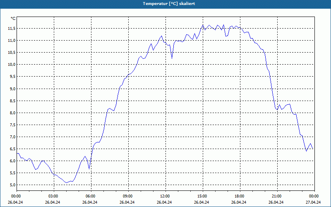The width and height of the screenshot is (331, 207).
Task: Select the °C unit label on the y-axis
Action: [x=13, y=19]
